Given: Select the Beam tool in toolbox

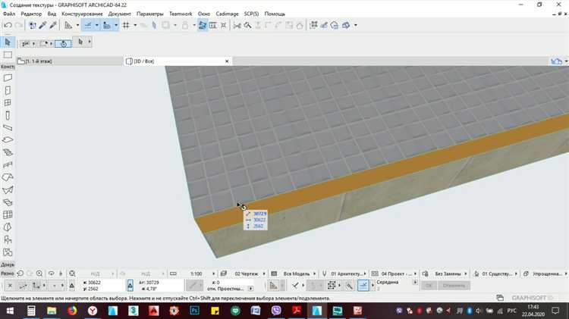Looking at the screenshot, I should (x=8, y=127).
